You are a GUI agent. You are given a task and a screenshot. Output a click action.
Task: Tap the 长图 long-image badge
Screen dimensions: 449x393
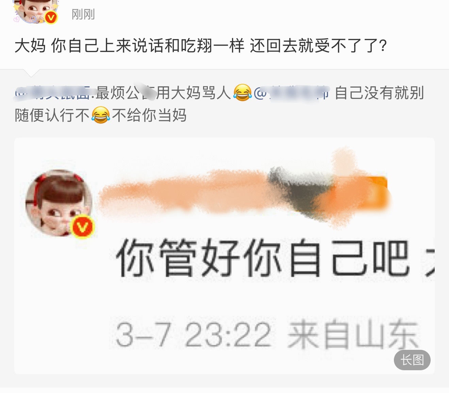coord(412,360)
